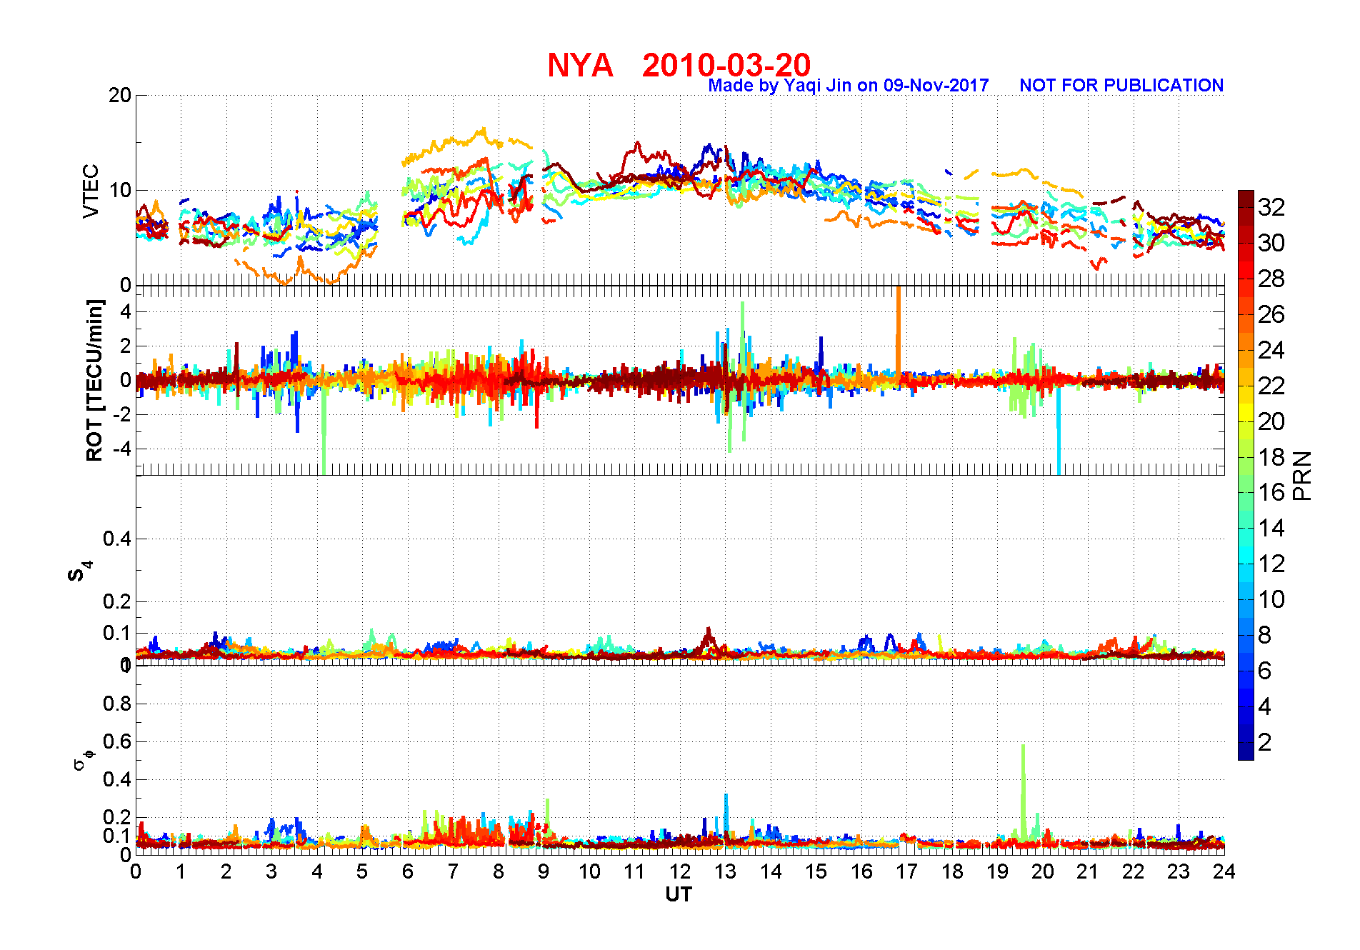This screenshot has height=950, width=1360.
Task: Click the x-axis tick label 12
Action: pyautogui.click(x=680, y=871)
